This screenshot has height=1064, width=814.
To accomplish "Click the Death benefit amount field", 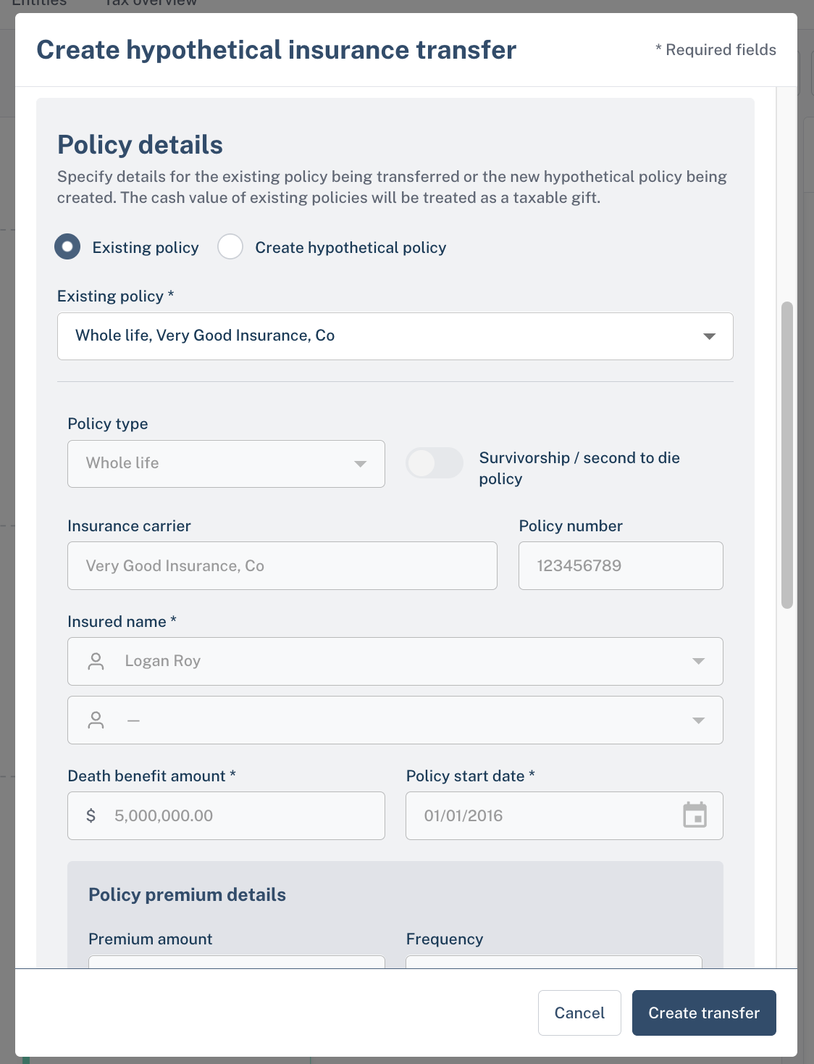I will (226, 815).
